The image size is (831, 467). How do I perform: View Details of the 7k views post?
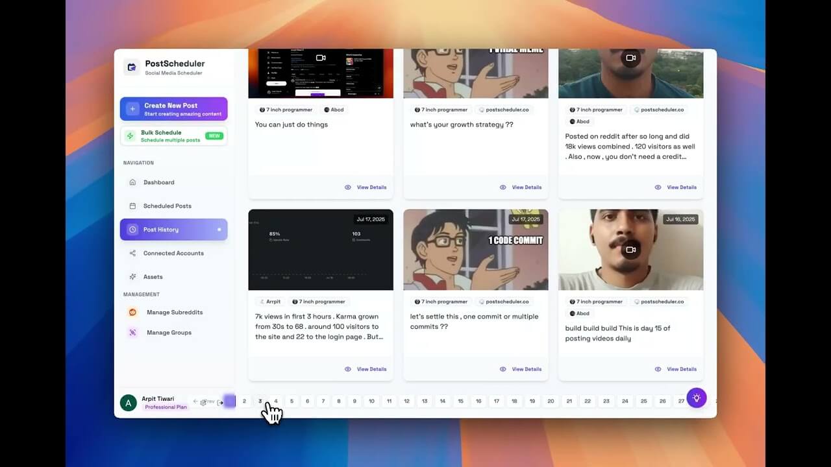366,368
